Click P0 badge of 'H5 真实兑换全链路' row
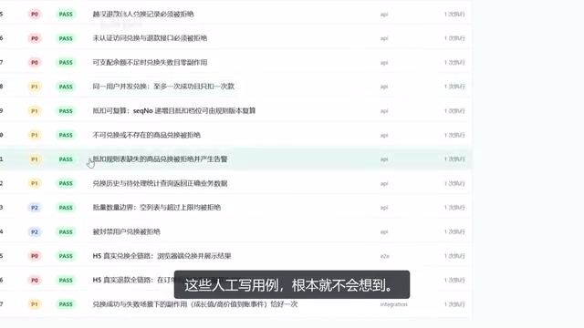Image resolution: width=584 pixels, height=328 pixels. [x=35, y=256]
